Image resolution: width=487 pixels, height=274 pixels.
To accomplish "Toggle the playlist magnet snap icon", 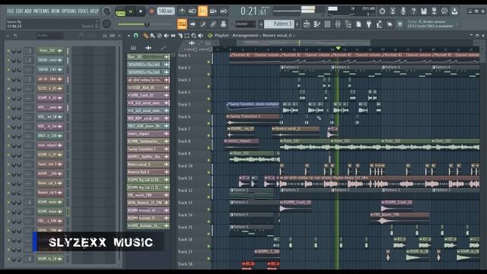I will click(x=136, y=36).
